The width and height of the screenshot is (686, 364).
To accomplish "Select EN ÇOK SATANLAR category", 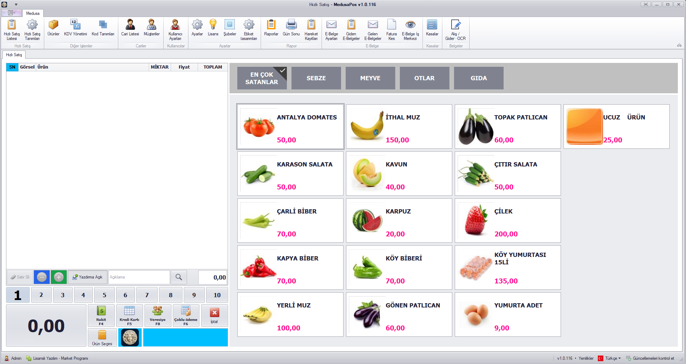I will pos(262,78).
